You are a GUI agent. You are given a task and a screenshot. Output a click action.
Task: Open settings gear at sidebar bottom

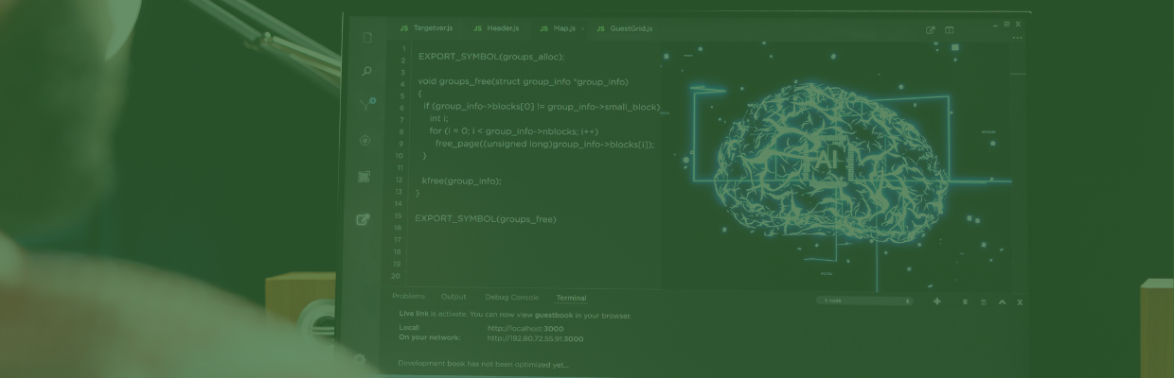coord(359,359)
